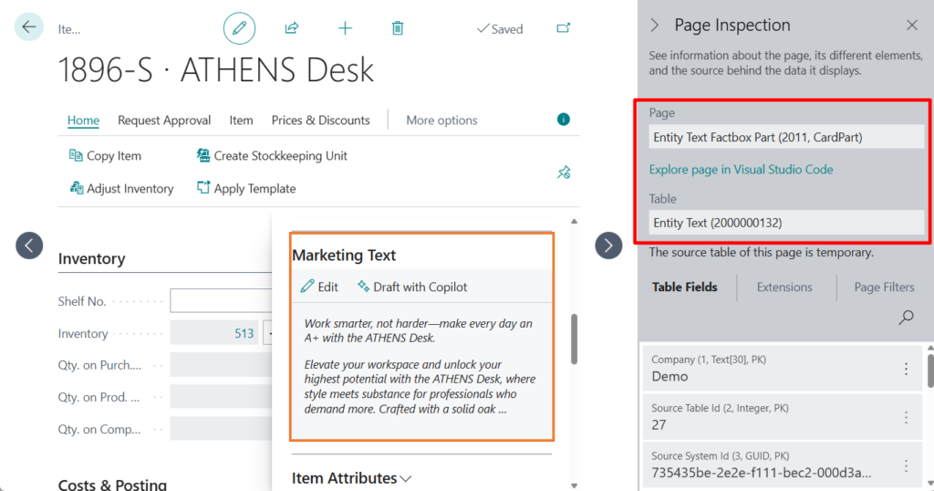The width and height of the screenshot is (934, 491).
Task: Expand the Item Attributes section
Action: pos(351,478)
